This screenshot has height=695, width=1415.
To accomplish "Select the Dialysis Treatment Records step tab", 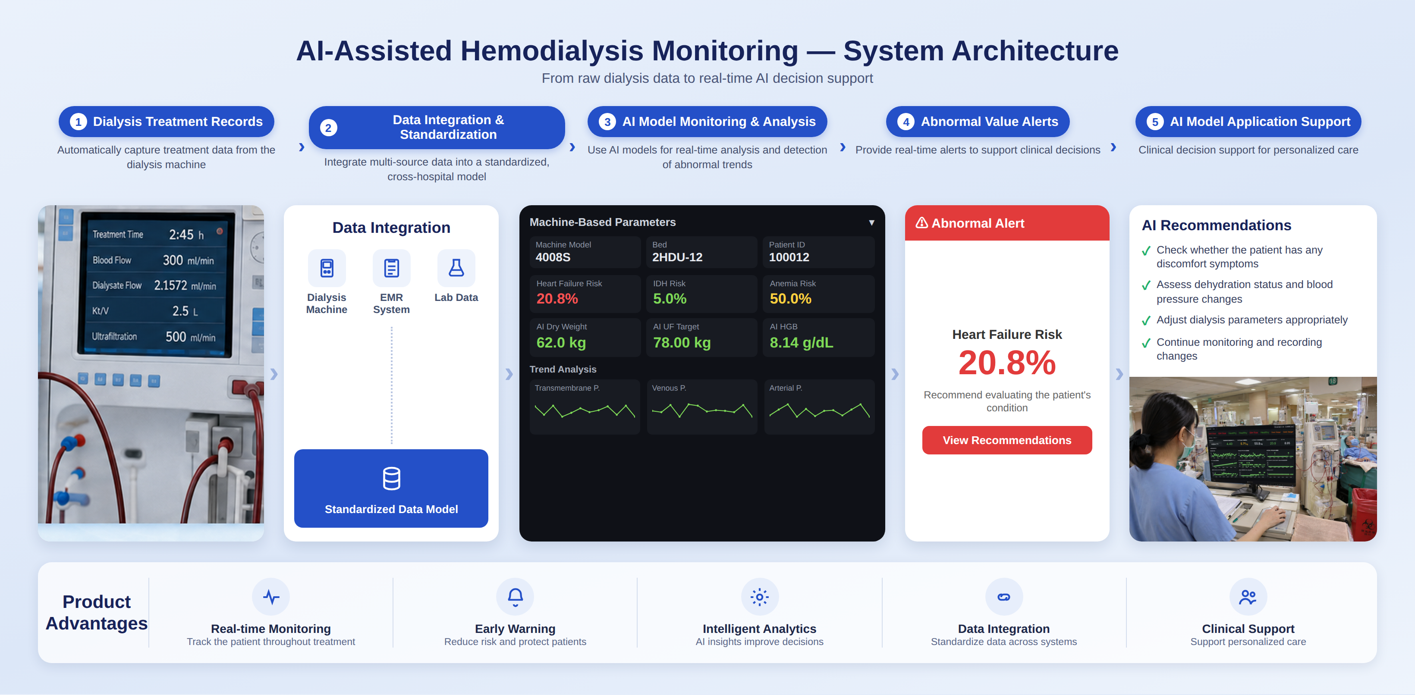I will (x=167, y=121).
